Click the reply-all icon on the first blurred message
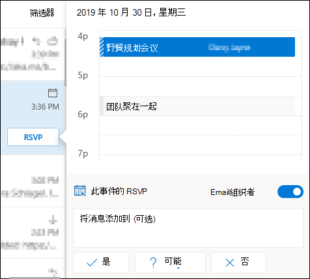 [37, 41]
